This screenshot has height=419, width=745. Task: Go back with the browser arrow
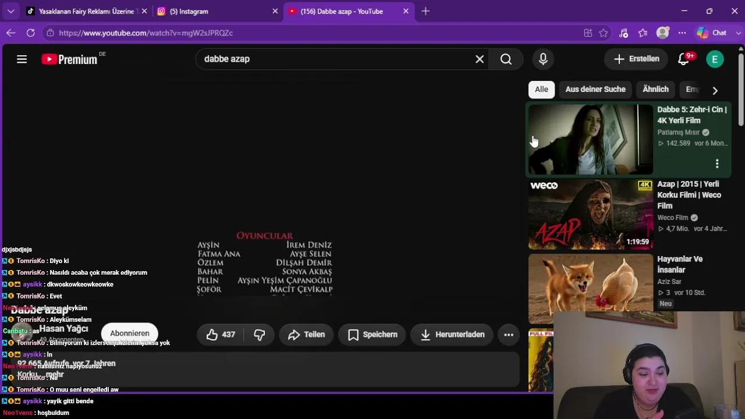pyautogui.click(x=10, y=33)
